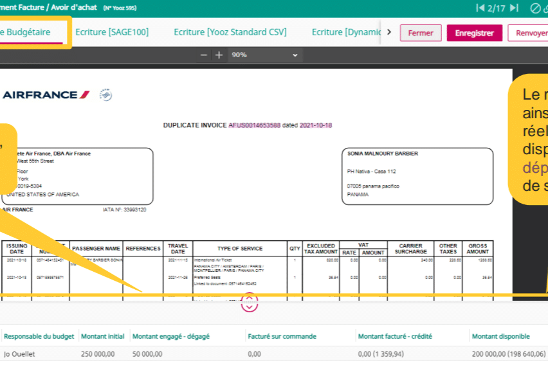Click the Enregistrer button

coord(474,33)
